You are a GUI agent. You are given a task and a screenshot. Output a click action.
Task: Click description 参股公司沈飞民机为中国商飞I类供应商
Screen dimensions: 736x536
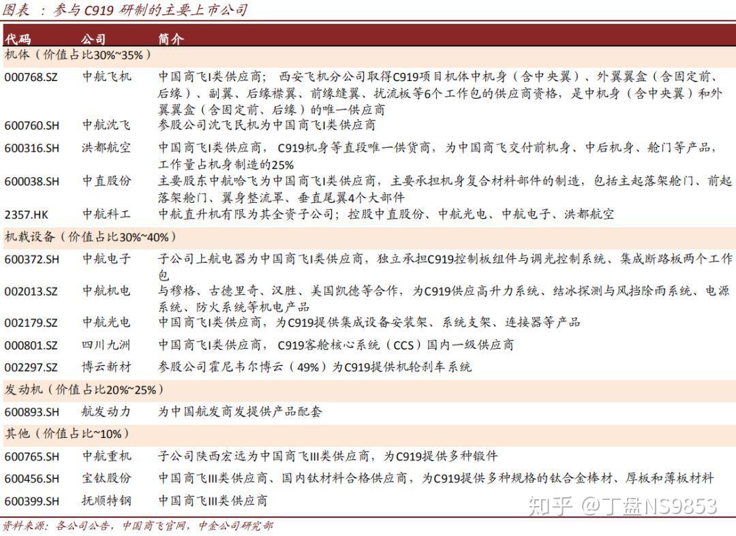coord(266,125)
